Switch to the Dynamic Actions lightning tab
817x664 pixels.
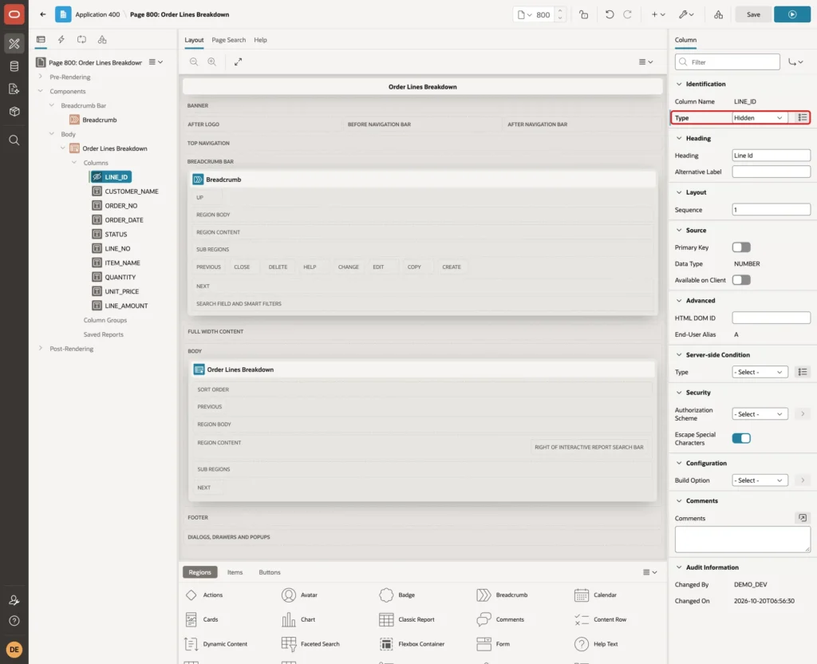click(x=61, y=40)
